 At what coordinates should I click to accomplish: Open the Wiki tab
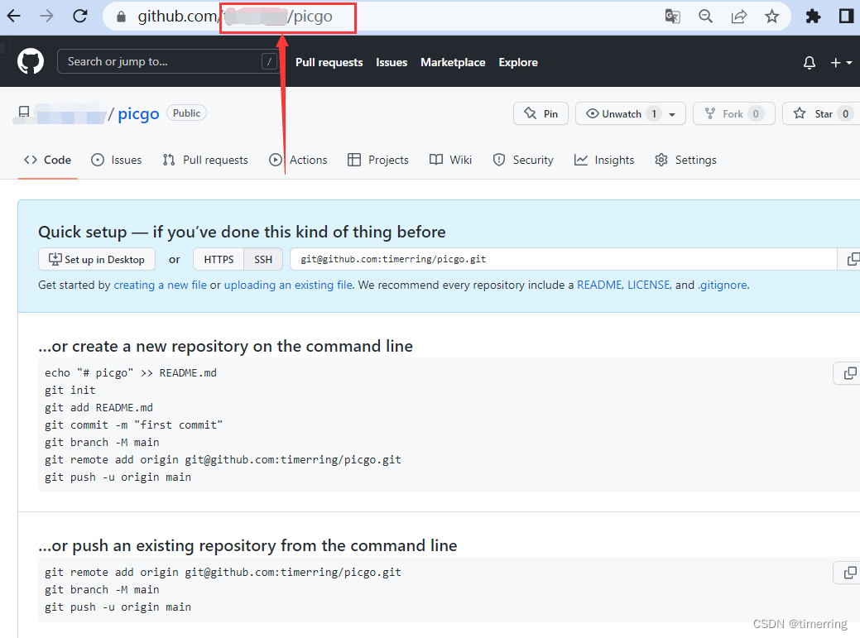coord(450,160)
